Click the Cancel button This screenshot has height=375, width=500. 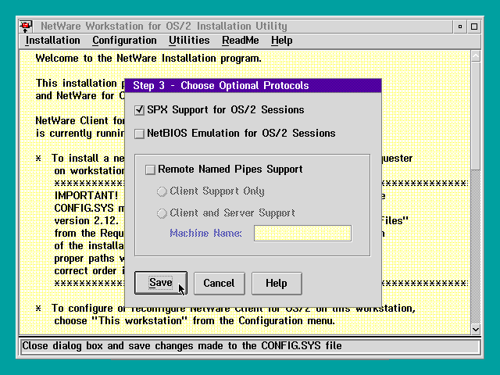point(219,283)
